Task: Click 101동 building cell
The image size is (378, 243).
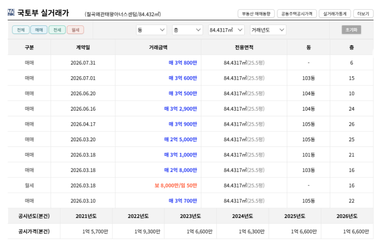Action: tap(309, 155)
